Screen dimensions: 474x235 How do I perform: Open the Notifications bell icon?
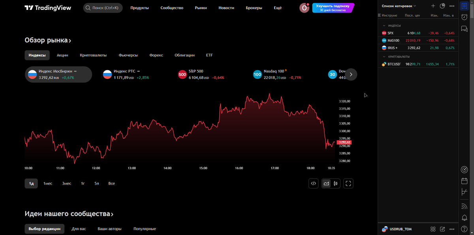[x=464, y=218]
